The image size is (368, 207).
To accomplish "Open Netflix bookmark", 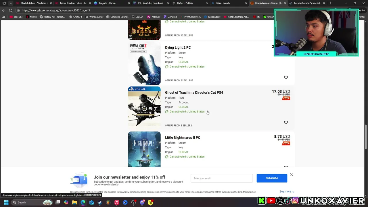I will click(x=31, y=17).
